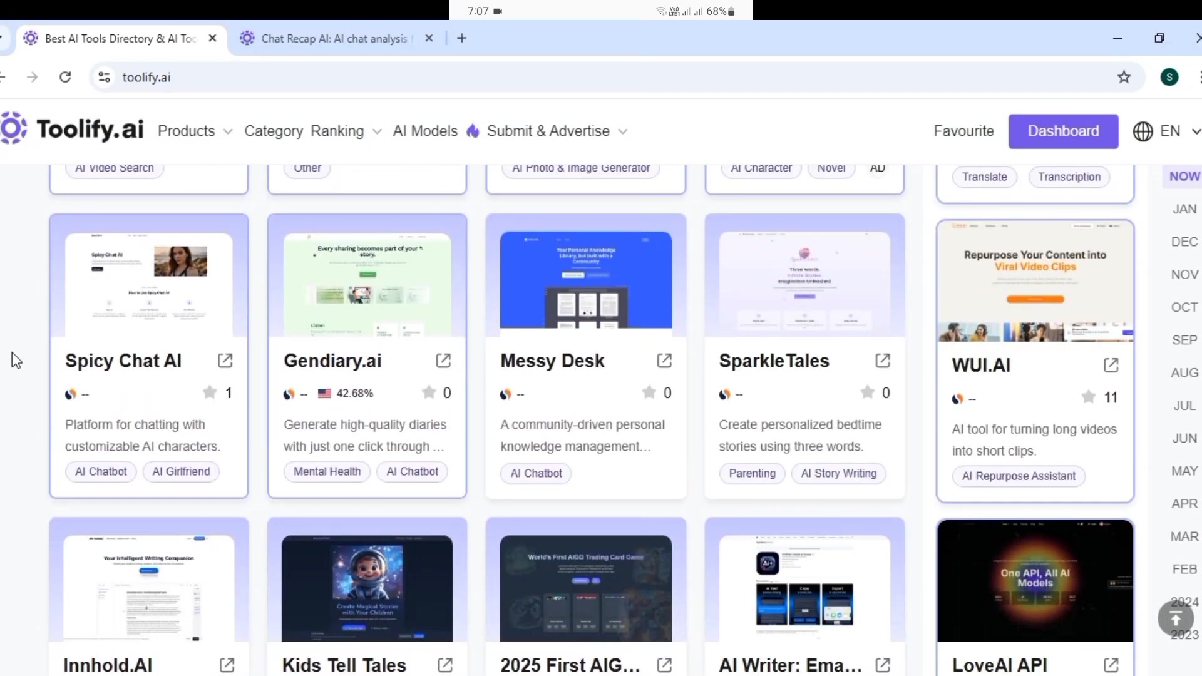Select AI Chatbot tag on Messy Desk
Screen dimensions: 1202x676
pyautogui.click(x=536, y=473)
